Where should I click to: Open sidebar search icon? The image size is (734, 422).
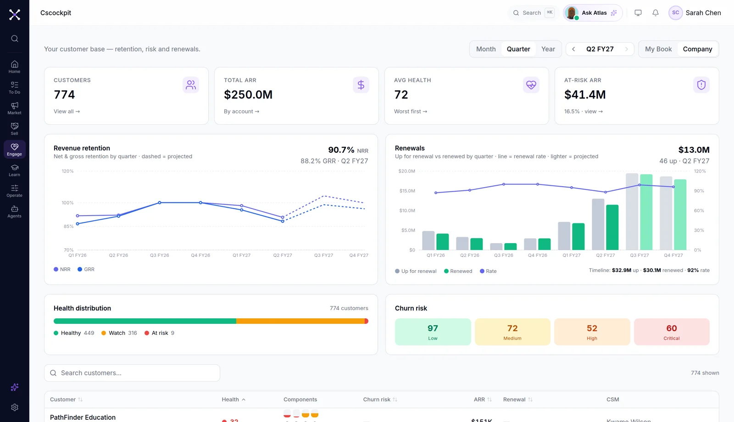tap(15, 39)
